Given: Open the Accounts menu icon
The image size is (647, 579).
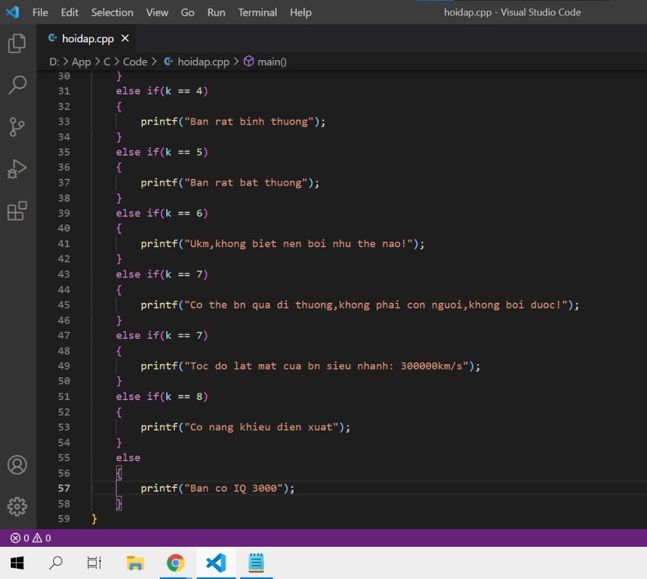Looking at the screenshot, I should coord(17,465).
